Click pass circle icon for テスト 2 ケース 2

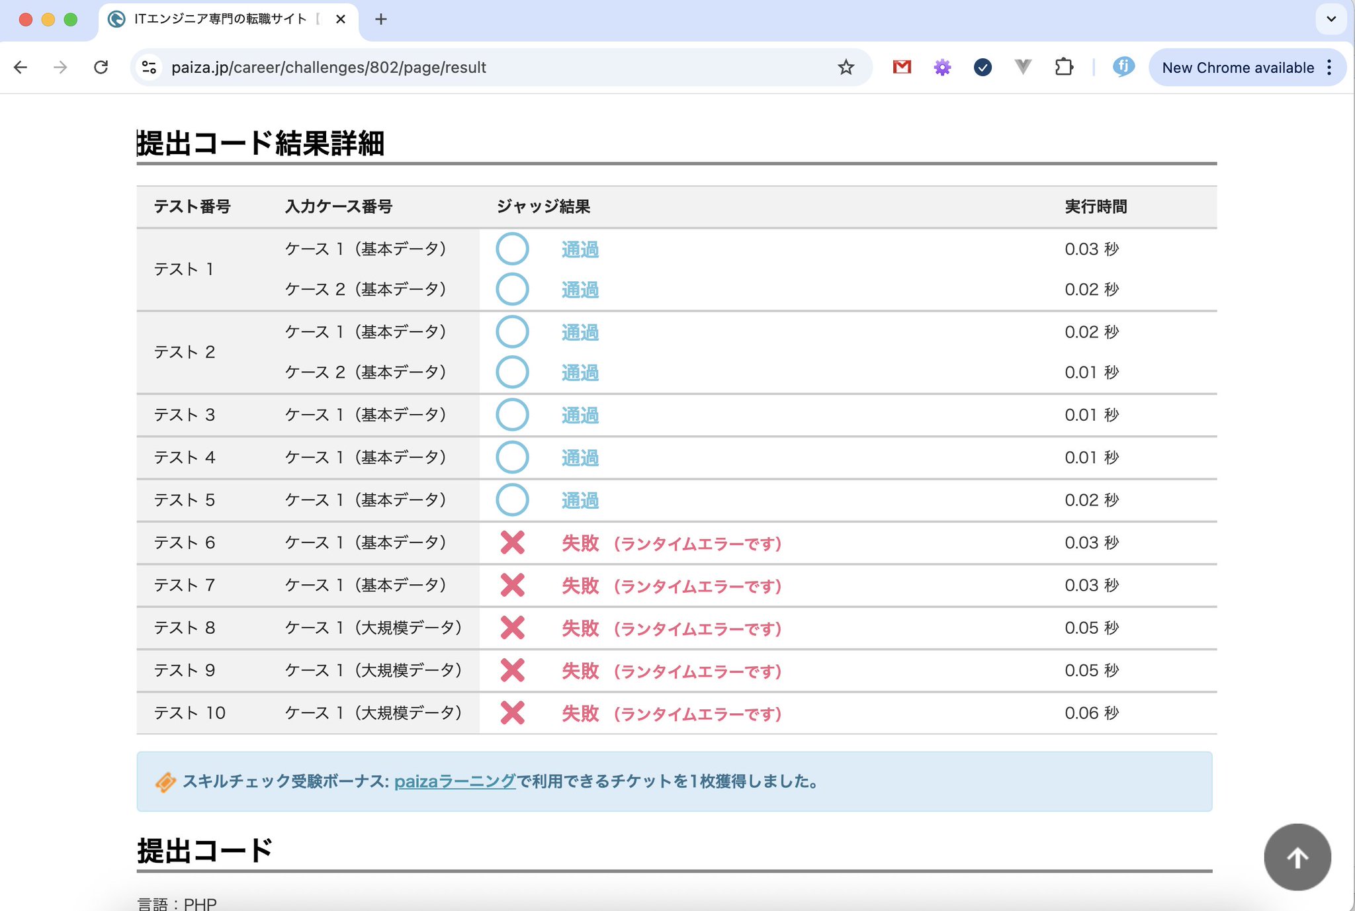pyautogui.click(x=512, y=372)
